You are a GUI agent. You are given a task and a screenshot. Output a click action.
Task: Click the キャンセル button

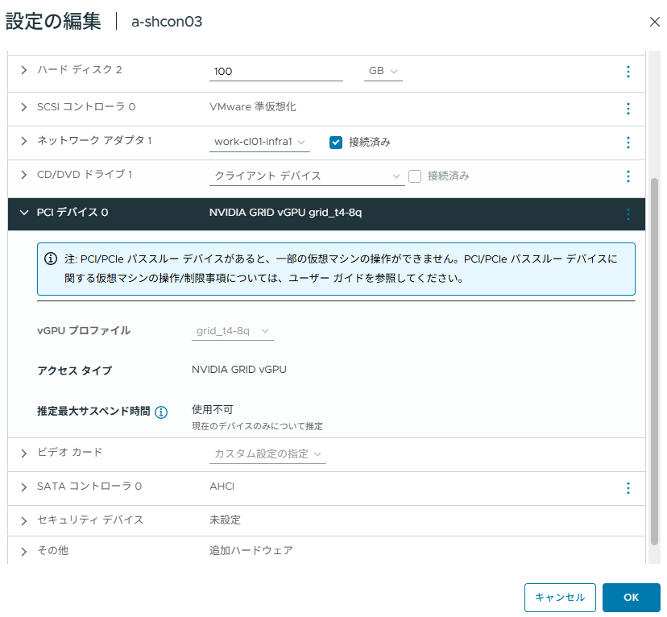click(560, 597)
